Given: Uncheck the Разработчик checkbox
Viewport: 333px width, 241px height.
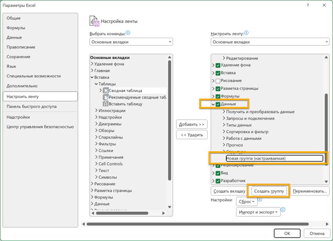Looking at the screenshot, I should pyautogui.click(x=218, y=181).
